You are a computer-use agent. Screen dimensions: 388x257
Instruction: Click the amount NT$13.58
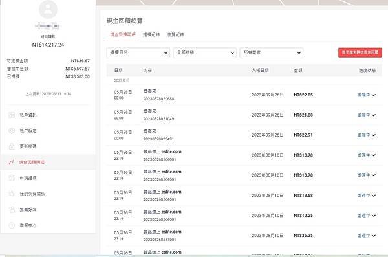(303, 196)
